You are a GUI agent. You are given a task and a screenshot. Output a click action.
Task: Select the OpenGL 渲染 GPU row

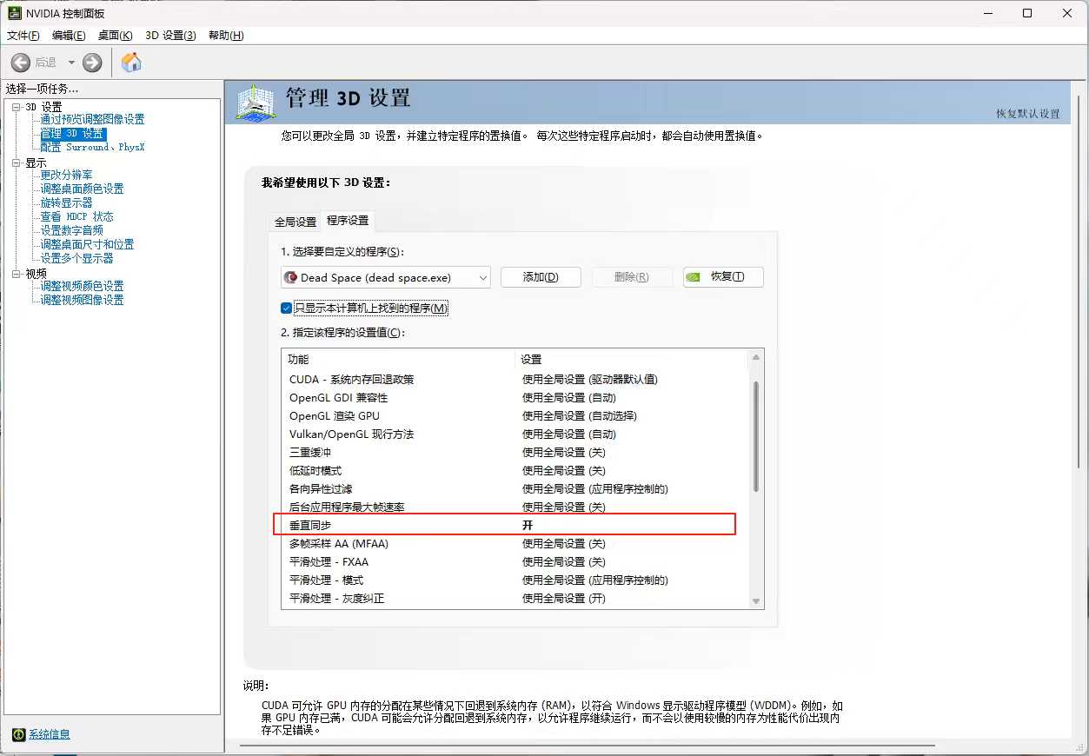click(x=515, y=416)
